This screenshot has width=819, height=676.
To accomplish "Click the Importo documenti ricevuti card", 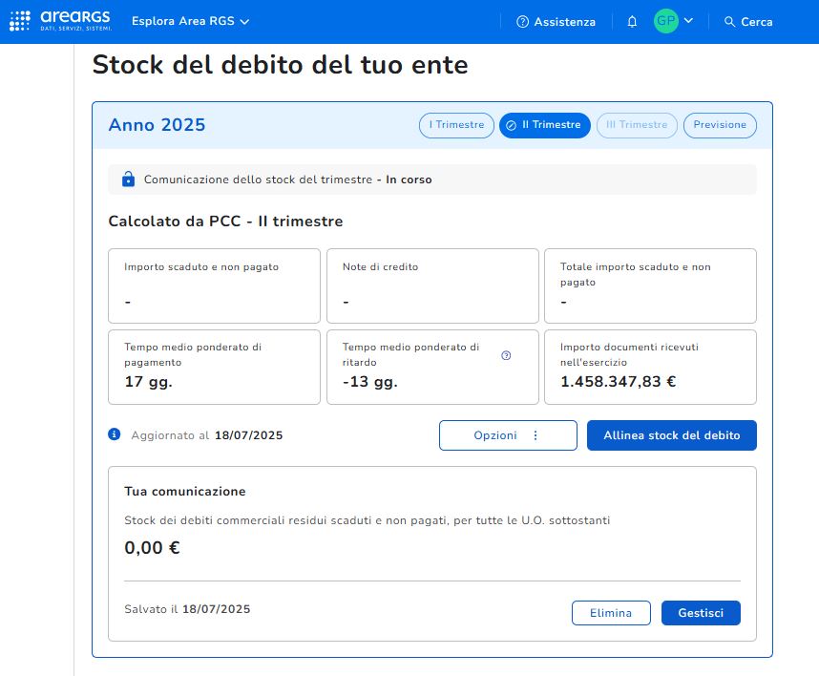I will (x=650, y=368).
